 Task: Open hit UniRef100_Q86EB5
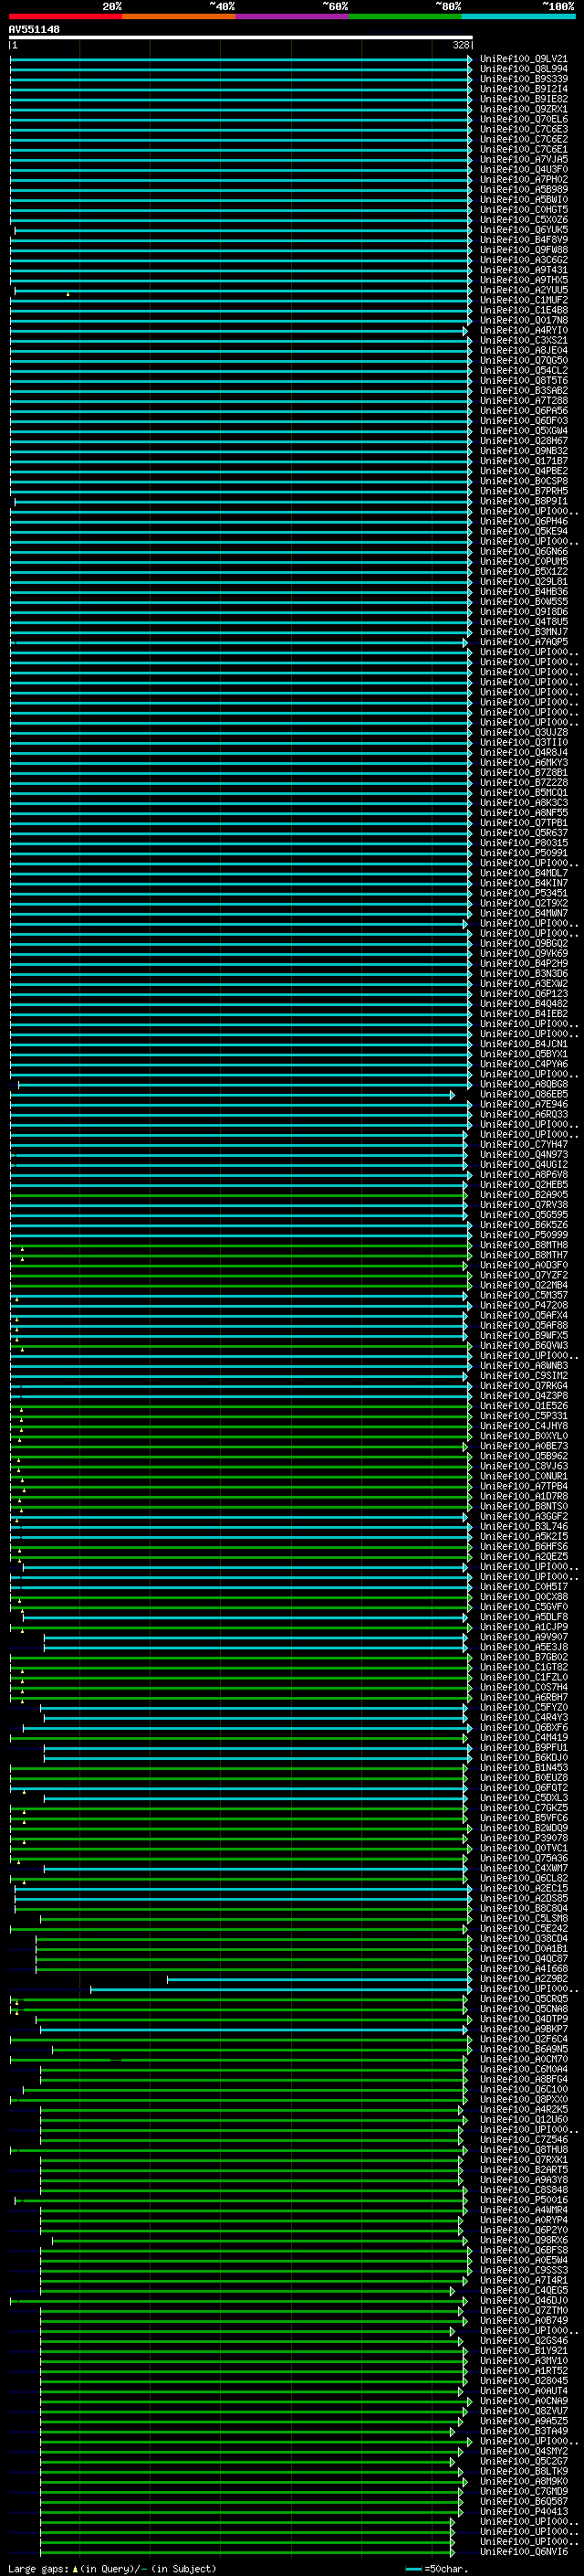point(524,1095)
